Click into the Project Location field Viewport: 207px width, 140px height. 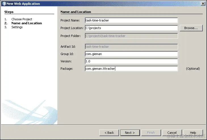(x=131, y=28)
